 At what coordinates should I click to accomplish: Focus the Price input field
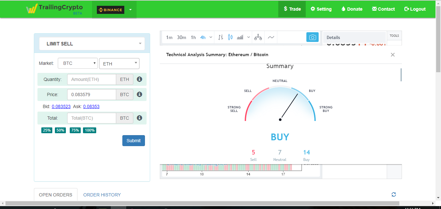pyautogui.click(x=92, y=95)
